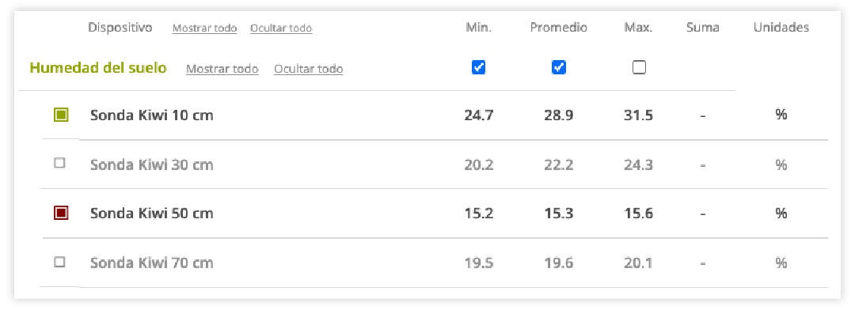Select the Sonda Kiwi 50 cm row label
The width and height of the screenshot is (855, 310).
tap(151, 214)
